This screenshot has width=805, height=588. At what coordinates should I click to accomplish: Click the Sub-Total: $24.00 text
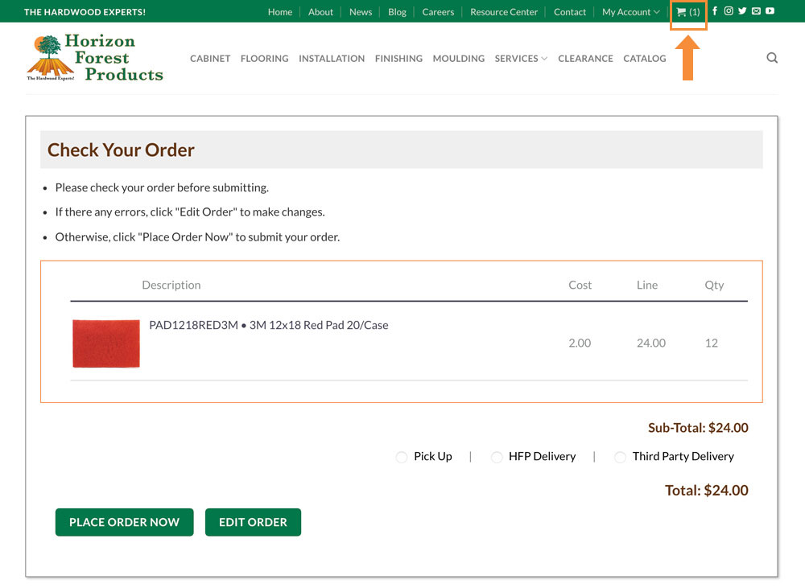698,428
